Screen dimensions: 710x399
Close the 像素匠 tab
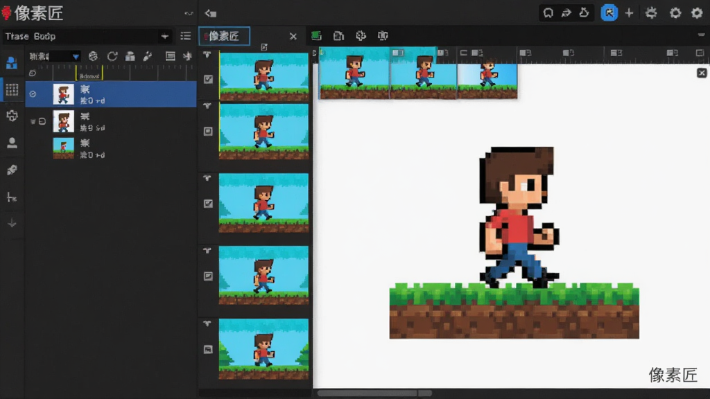293,36
